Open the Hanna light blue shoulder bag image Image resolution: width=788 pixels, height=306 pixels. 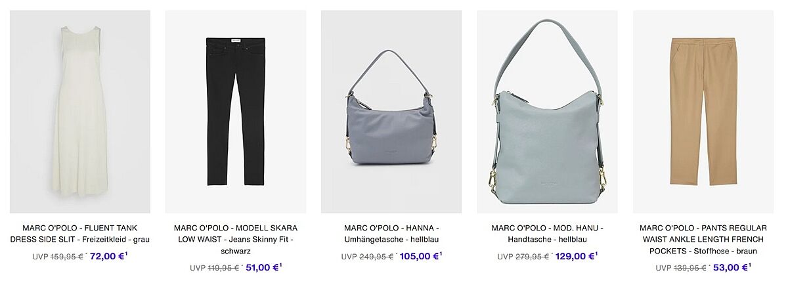point(391,112)
